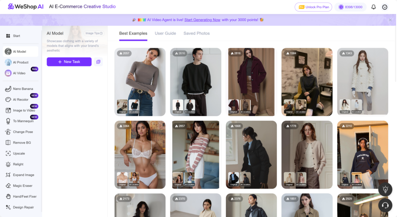Open the Upscale tool icon
The height and width of the screenshot is (217, 397).
pos(8,153)
